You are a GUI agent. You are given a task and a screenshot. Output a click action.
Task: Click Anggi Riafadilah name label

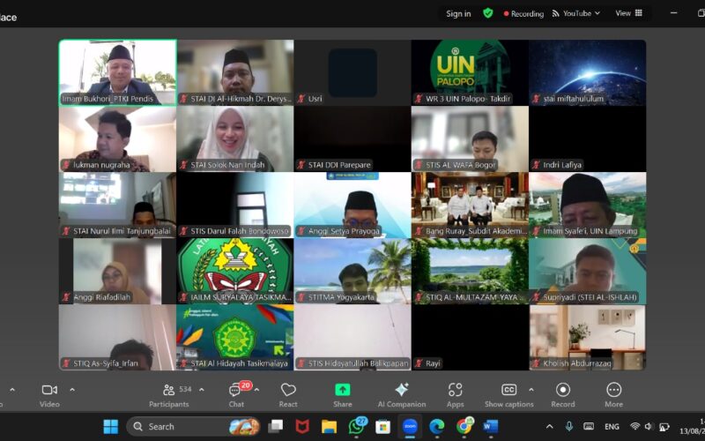click(x=101, y=297)
